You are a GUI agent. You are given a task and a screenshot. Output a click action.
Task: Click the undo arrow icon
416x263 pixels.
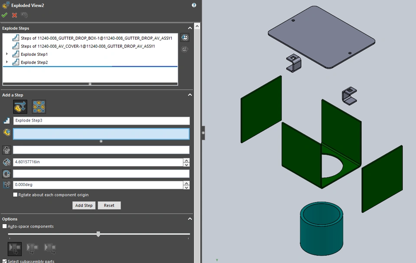pyautogui.click(x=24, y=15)
